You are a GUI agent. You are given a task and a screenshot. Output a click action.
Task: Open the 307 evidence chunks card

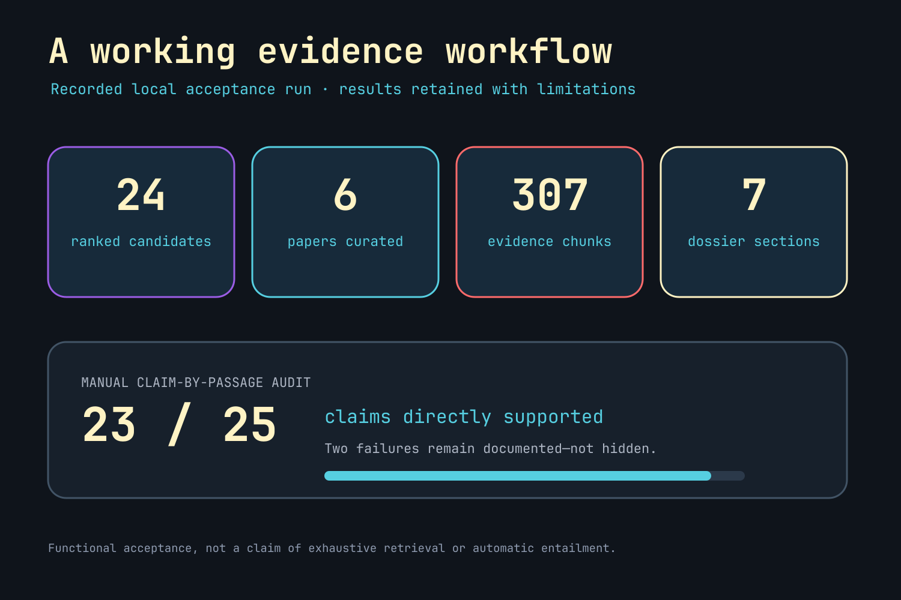click(x=550, y=222)
